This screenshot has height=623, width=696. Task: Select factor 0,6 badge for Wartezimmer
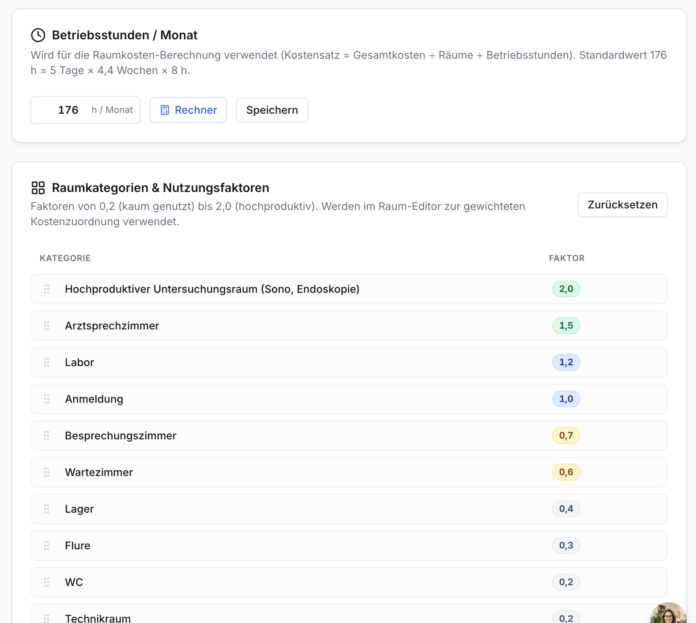click(x=566, y=472)
